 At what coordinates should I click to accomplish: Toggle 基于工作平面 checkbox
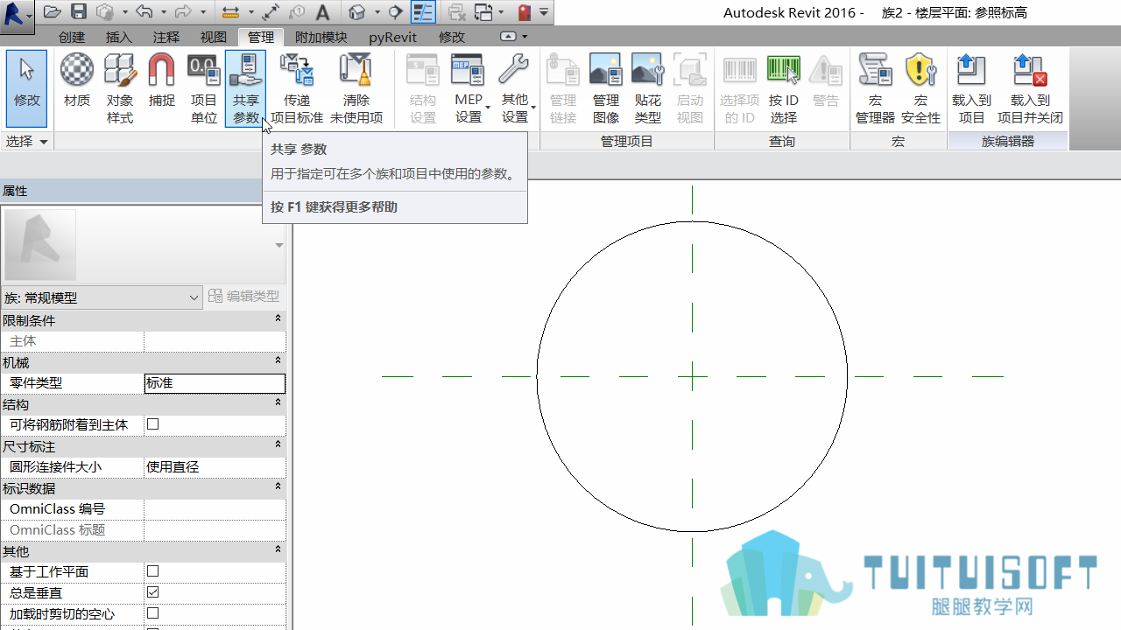point(153,571)
